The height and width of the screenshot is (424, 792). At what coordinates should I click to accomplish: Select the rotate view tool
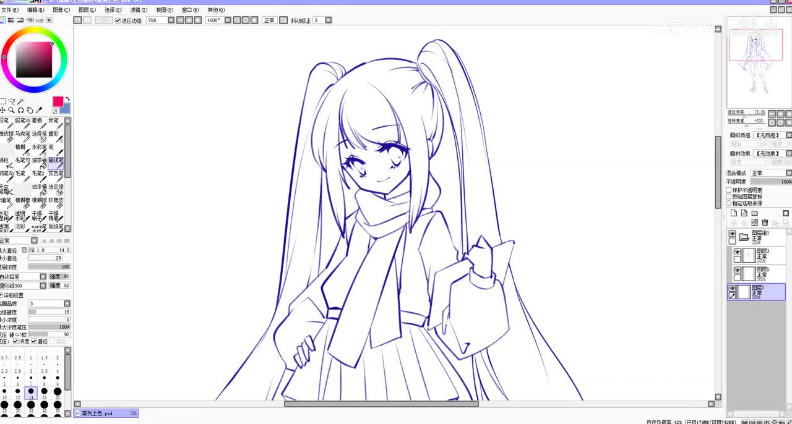(21, 110)
